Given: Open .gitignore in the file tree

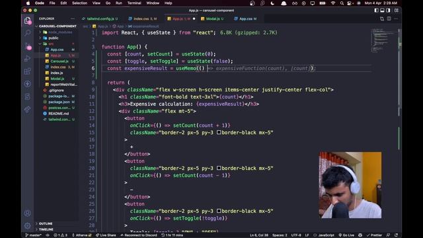Looking at the screenshot, I should [56, 91].
